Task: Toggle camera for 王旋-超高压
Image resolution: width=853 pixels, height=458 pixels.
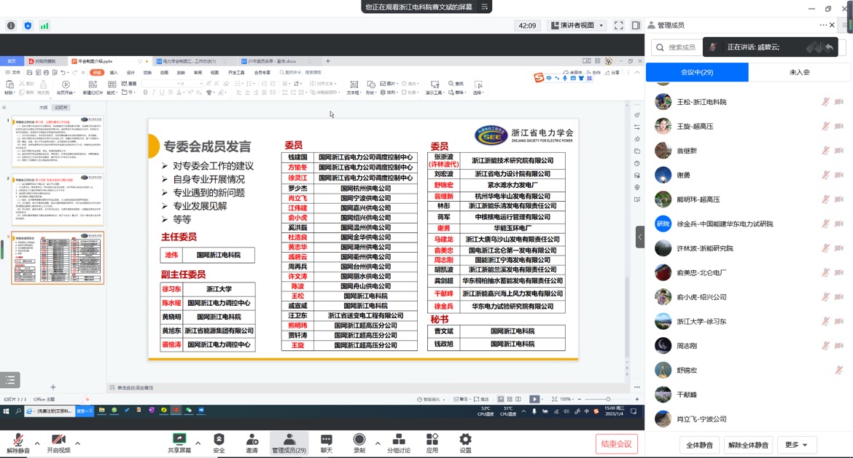Action: click(x=839, y=126)
